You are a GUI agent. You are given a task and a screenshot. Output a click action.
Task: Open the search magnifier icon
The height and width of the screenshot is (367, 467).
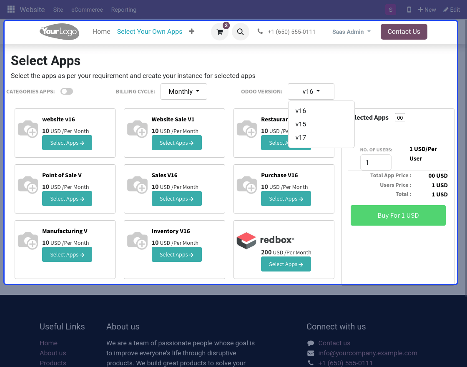click(x=240, y=32)
